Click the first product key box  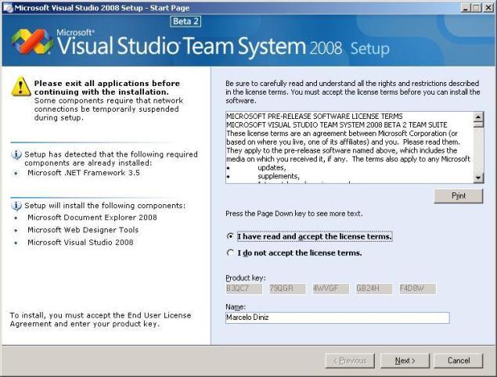point(243,289)
